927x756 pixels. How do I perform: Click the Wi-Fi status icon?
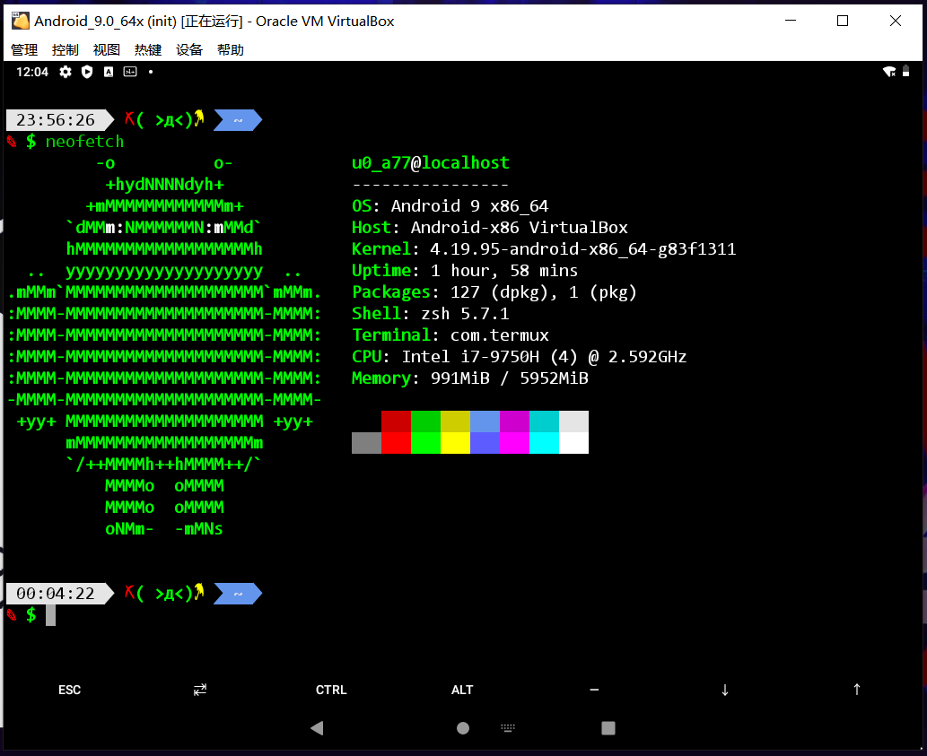889,72
